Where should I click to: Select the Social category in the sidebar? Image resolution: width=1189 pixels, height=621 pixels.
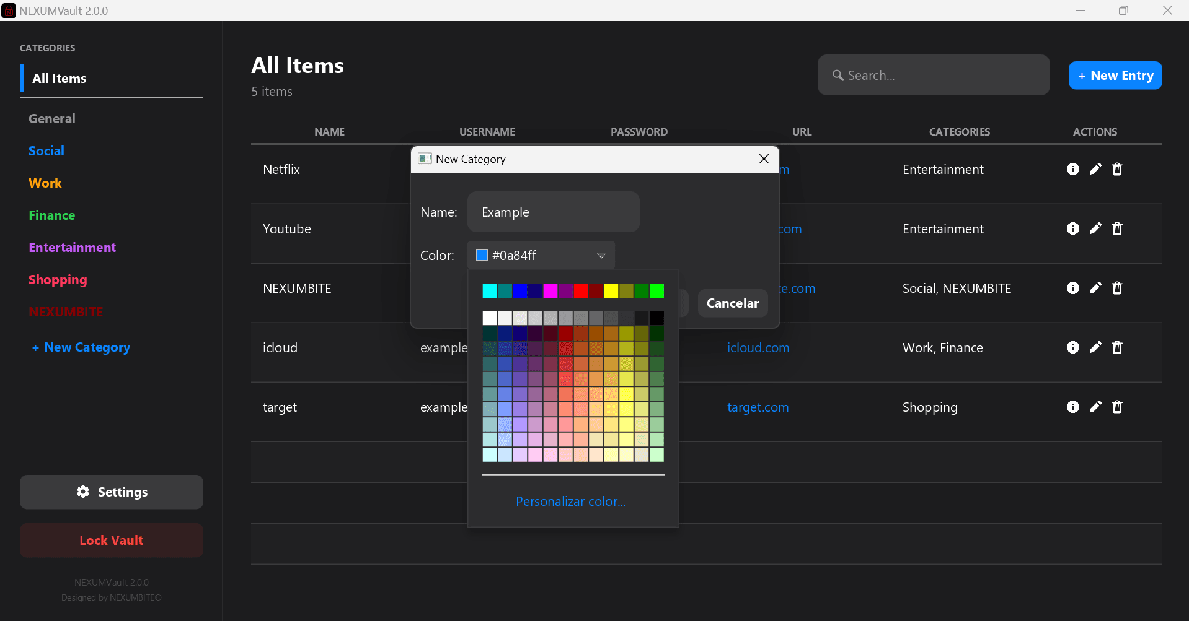(x=46, y=151)
